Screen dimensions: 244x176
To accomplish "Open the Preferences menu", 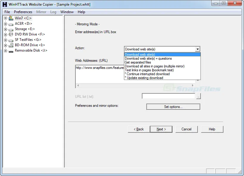I will (x=23, y=12).
